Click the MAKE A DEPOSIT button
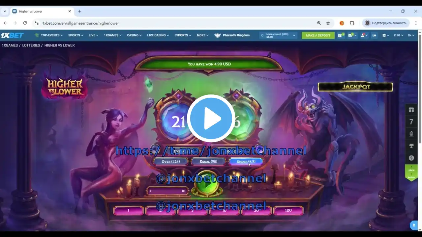This screenshot has height=237, width=422. point(318,35)
